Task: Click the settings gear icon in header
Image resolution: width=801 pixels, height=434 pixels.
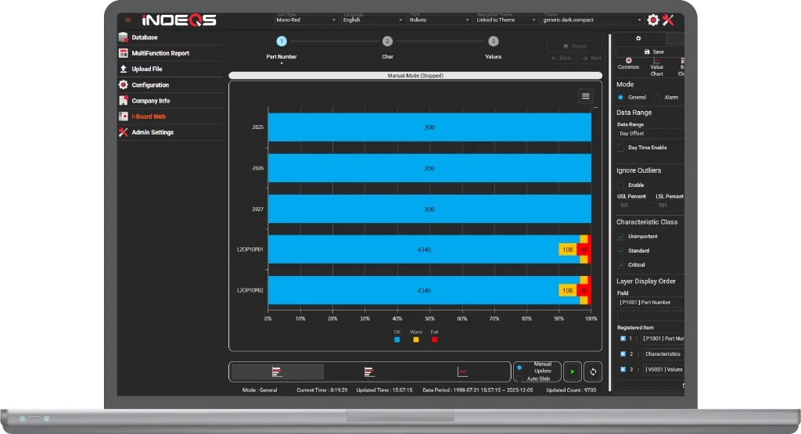Action: coord(653,20)
